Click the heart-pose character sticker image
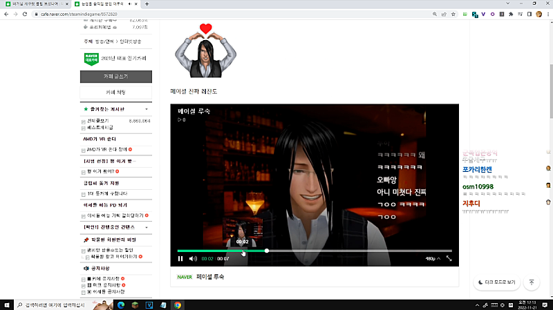This screenshot has height=310, width=553. [205, 50]
